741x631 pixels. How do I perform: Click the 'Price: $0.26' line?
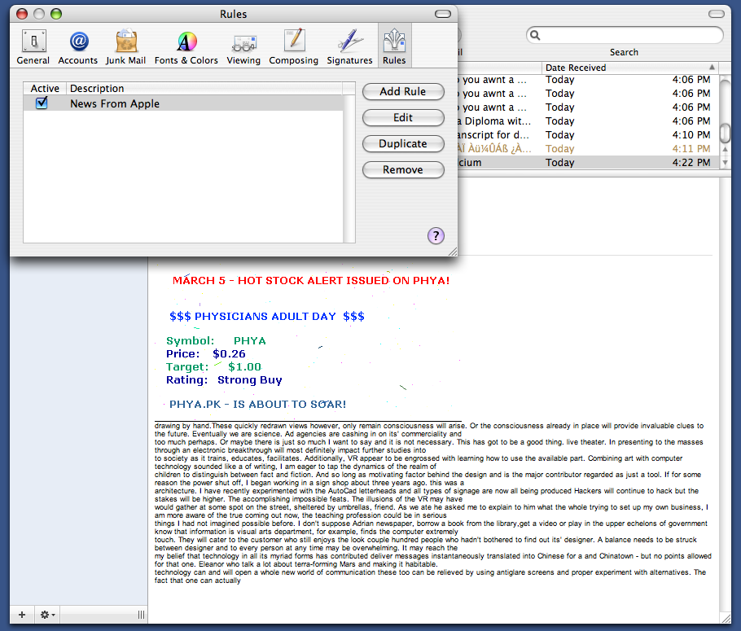pos(205,353)
